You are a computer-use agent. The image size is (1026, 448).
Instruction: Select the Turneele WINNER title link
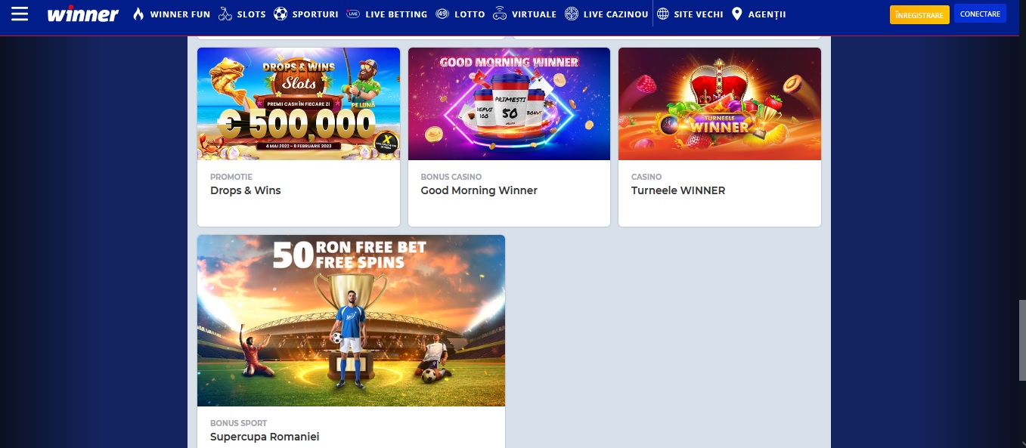678,190
